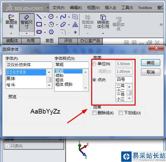Switch to the 评估 tab

(x=68, y=41)
